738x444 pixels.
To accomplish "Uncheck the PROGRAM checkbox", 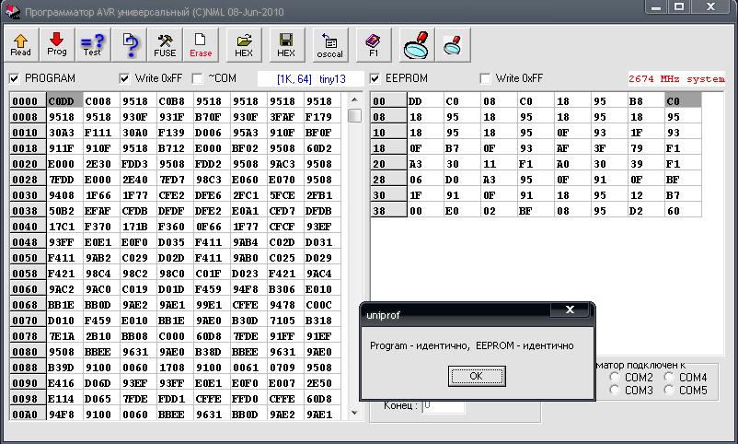I will tap(14, 78).
